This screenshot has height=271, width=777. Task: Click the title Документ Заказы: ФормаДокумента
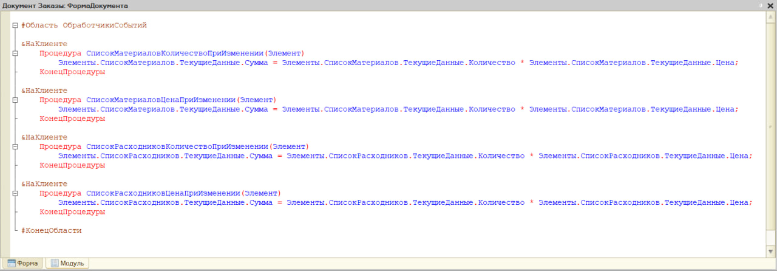click(x=66, y=5)
